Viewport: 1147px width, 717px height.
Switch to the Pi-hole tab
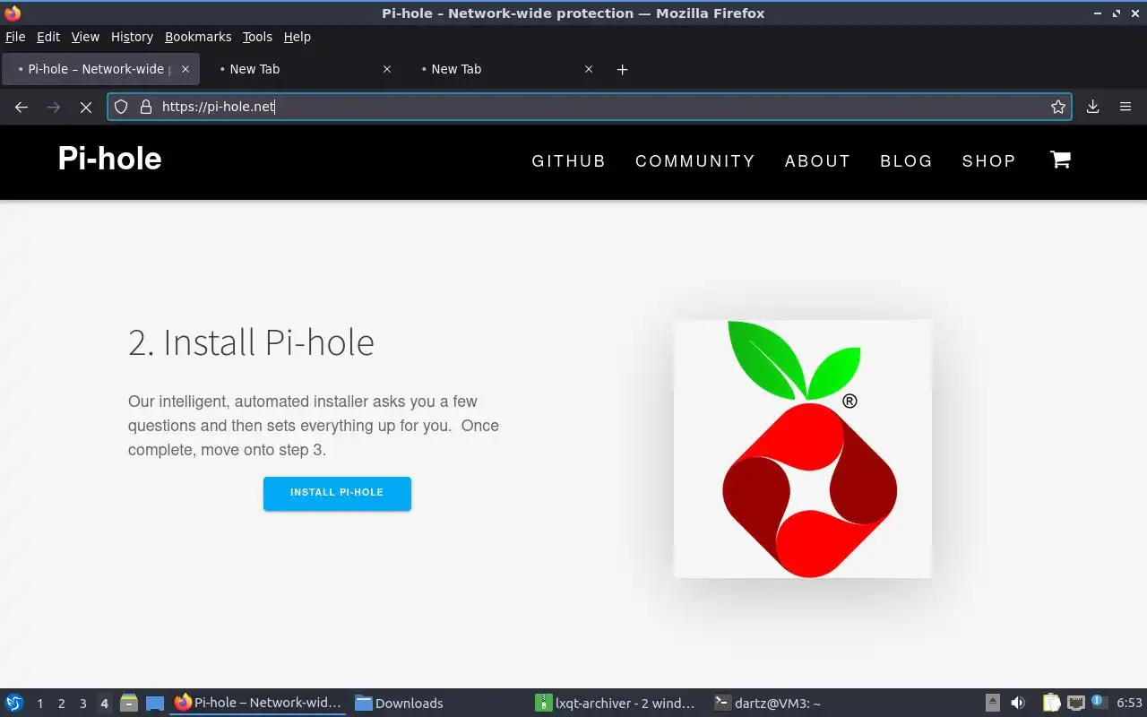click(100, 69)
